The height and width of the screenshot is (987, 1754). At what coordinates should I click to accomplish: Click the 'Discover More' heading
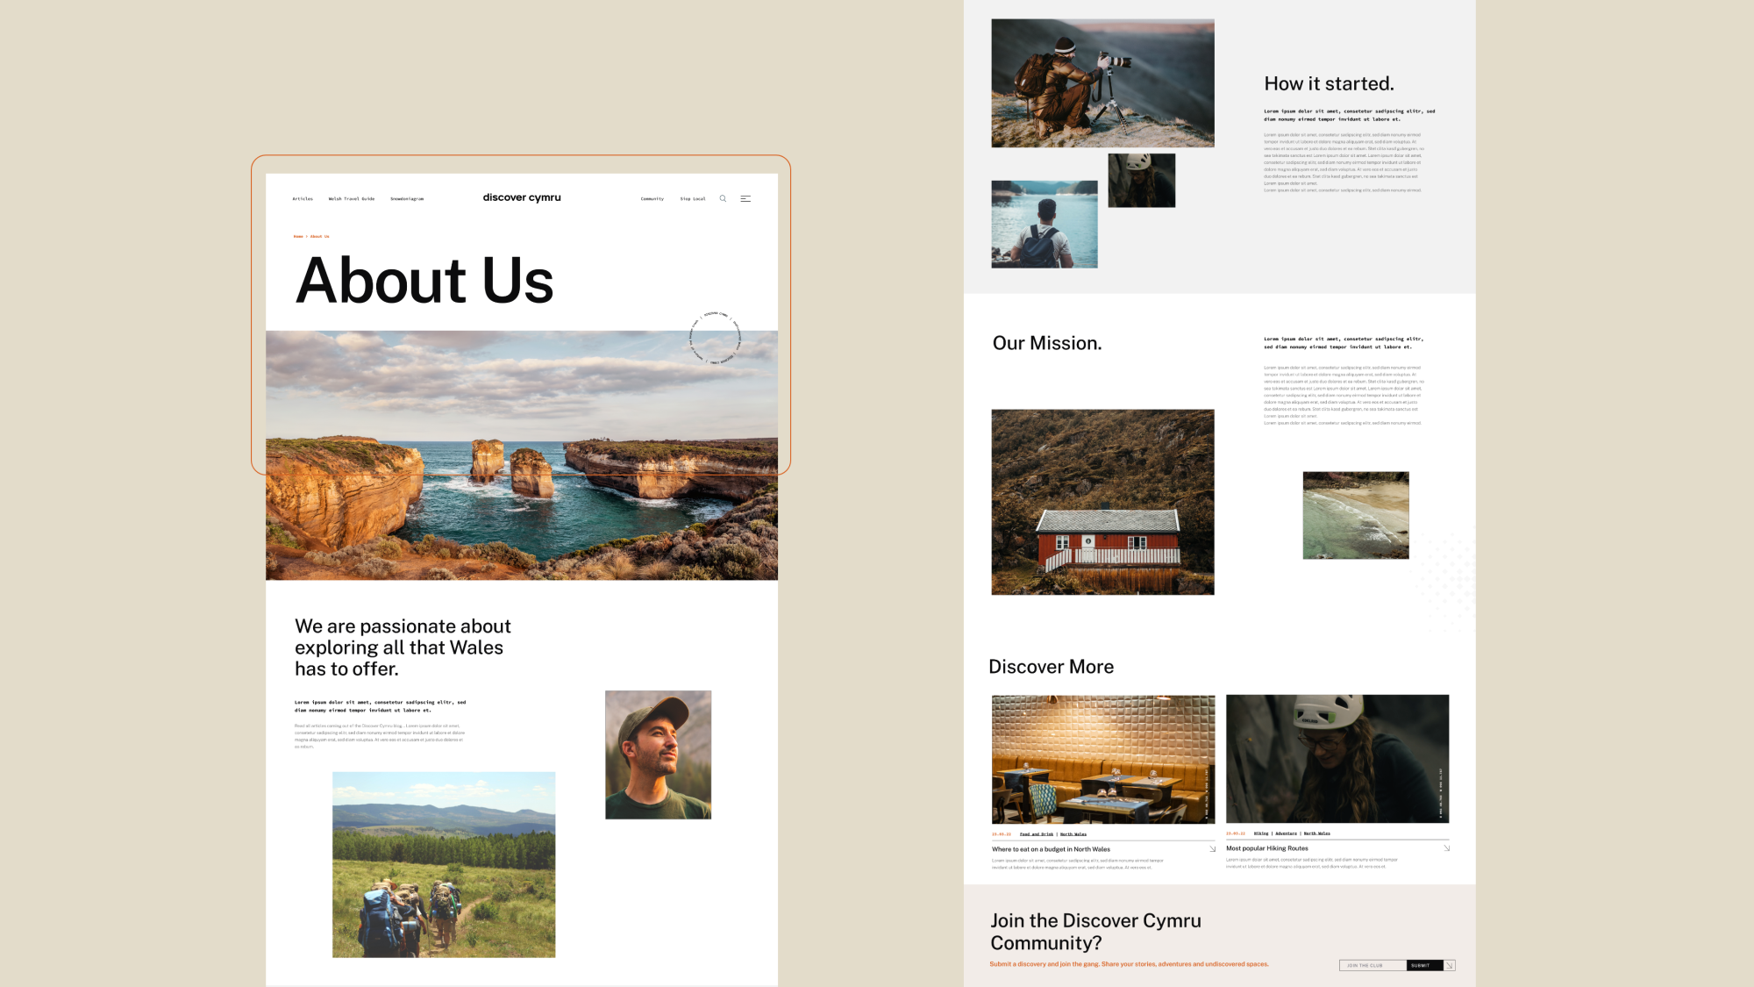[x=1052, y=667]
